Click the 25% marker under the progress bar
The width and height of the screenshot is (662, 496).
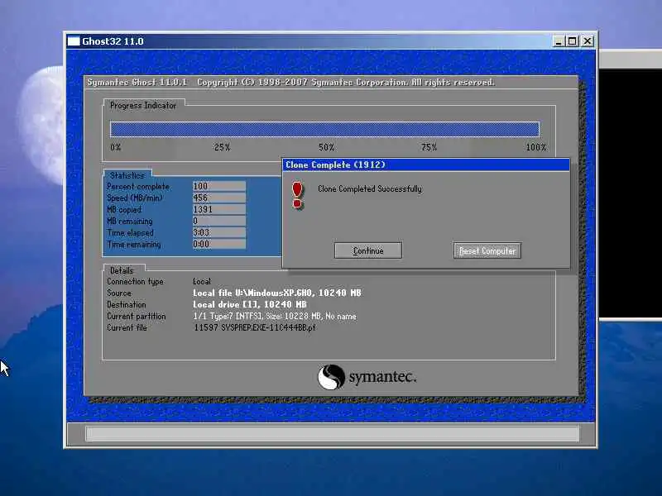pyautogui.click(x=222, y=147)
